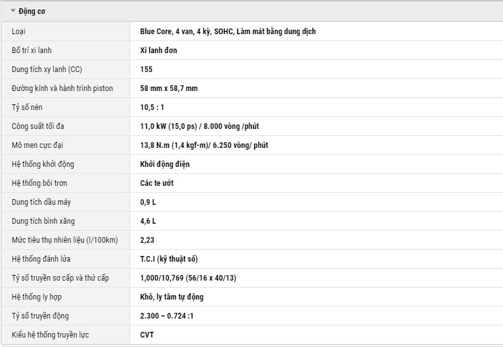Click the Công suất tối đa label

click(x=38, y=126)
